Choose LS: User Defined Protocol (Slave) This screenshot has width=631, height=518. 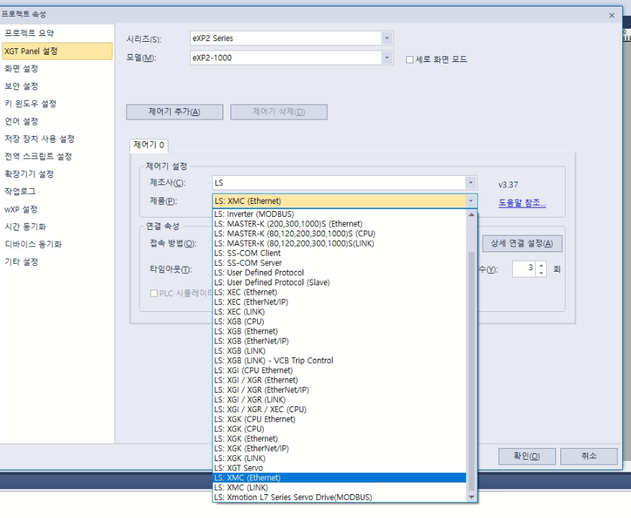click(x=339, y=282)
